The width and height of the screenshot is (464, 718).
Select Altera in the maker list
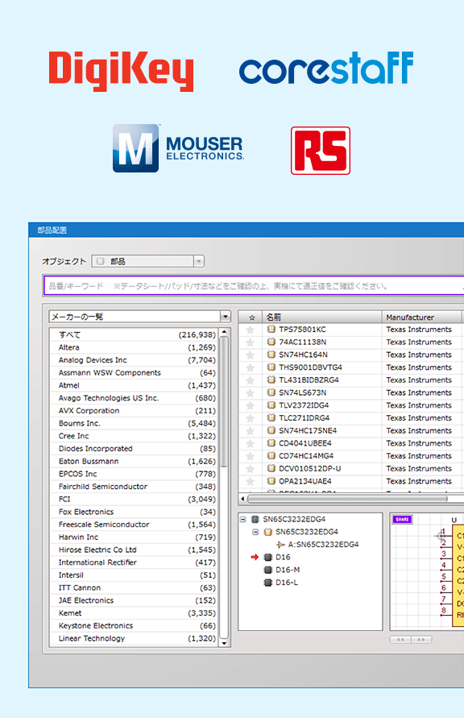click(x=135, y=347)
